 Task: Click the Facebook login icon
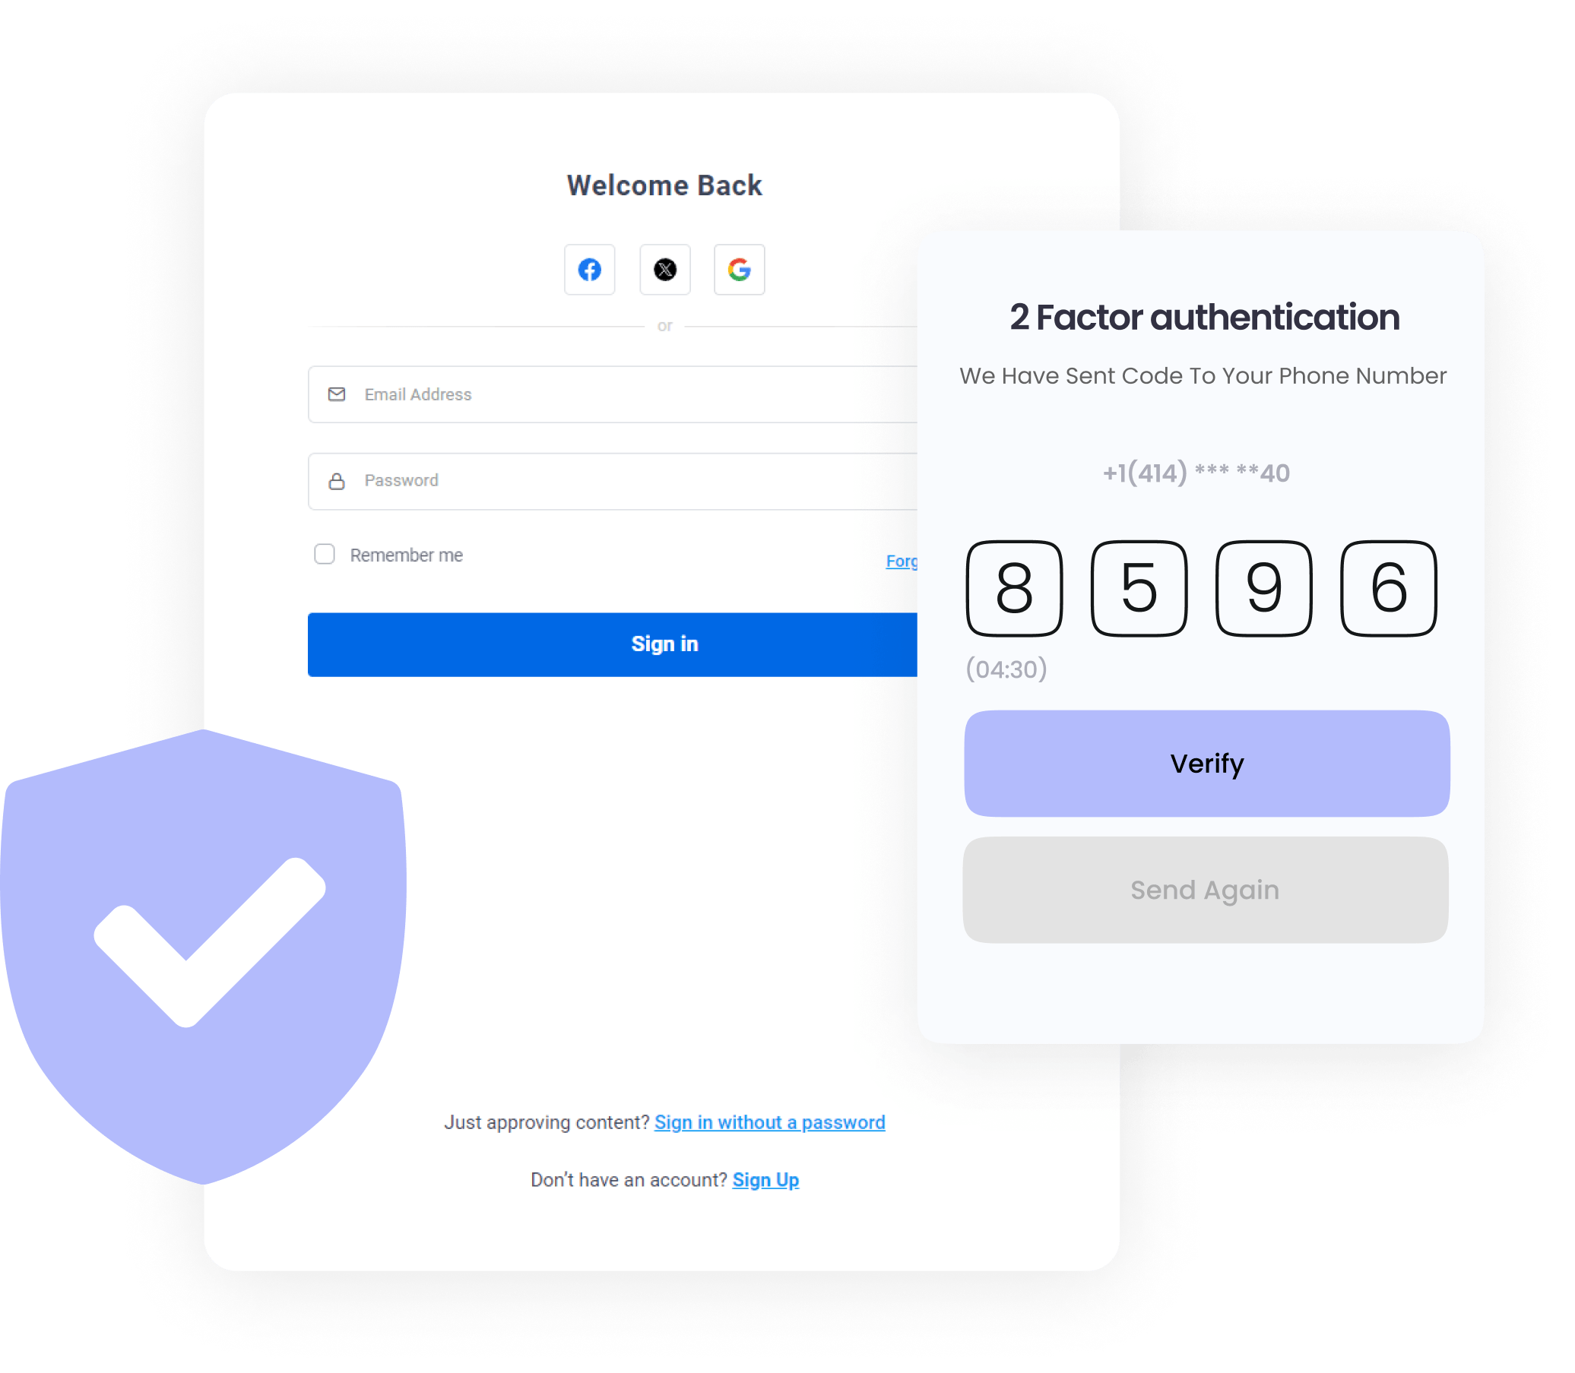pos(589,270)
